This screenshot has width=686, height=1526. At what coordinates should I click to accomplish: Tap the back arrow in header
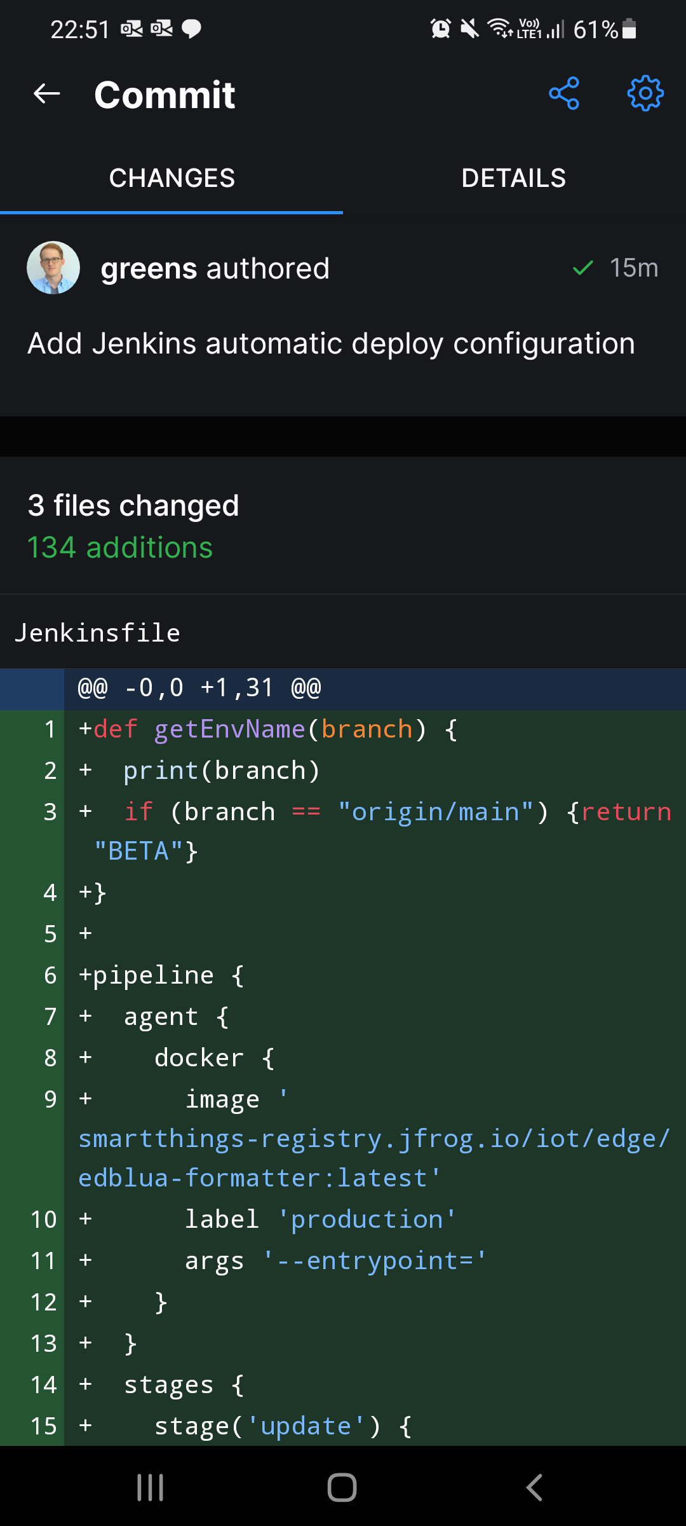pos(47,94)
